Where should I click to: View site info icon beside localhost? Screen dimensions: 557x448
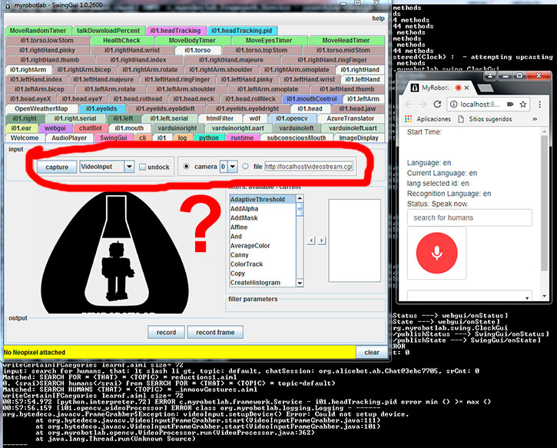453,104
